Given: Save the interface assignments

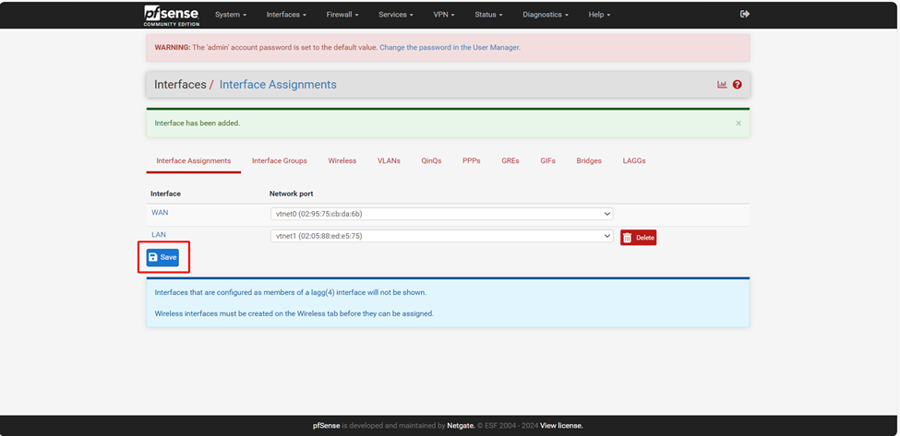Looking at the screenshot, I should 162,257.
